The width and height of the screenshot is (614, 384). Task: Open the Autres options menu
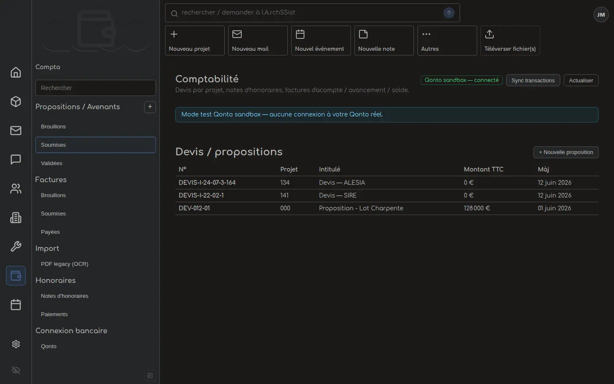(x=447, y=41)
